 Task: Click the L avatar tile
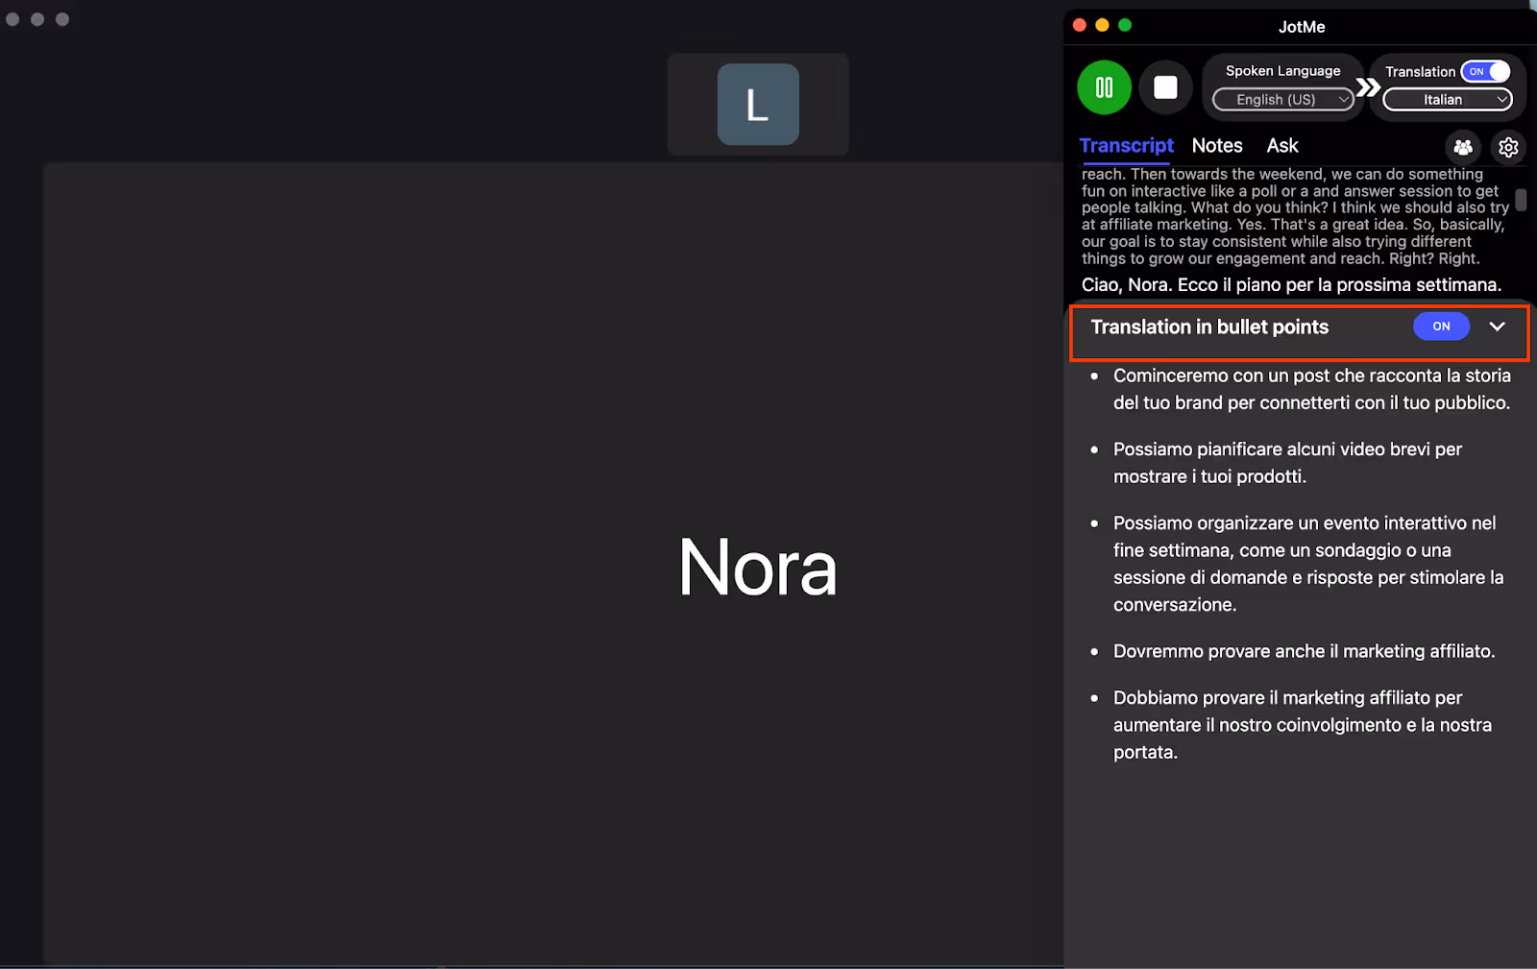(758, 105)
